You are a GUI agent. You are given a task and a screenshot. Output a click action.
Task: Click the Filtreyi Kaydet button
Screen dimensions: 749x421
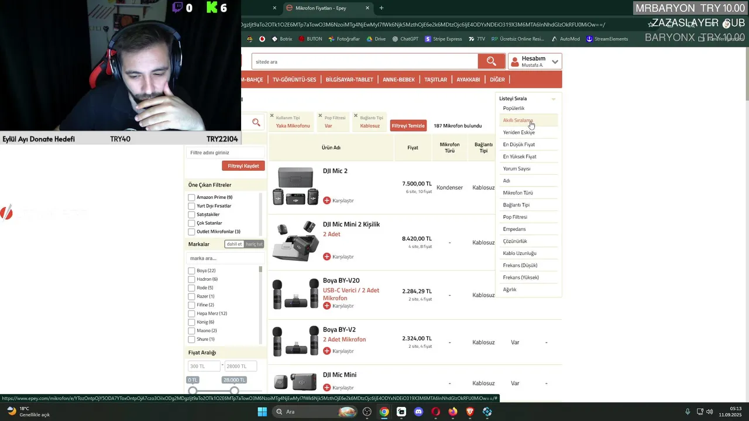pos(243,166)
